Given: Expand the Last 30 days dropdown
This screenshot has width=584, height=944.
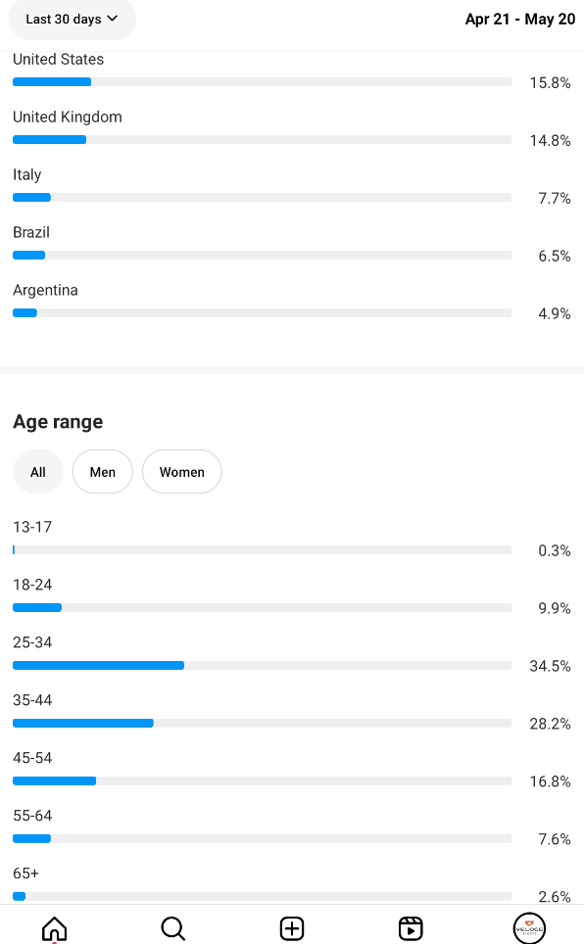Looking at the screenshot, I should (x=72, y=20).
